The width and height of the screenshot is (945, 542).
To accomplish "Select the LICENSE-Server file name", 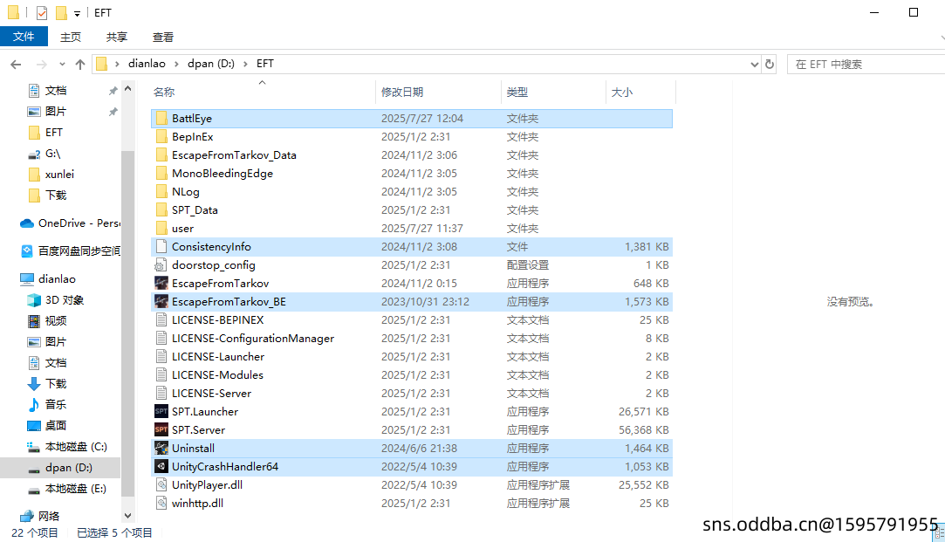I will [211, 393].
